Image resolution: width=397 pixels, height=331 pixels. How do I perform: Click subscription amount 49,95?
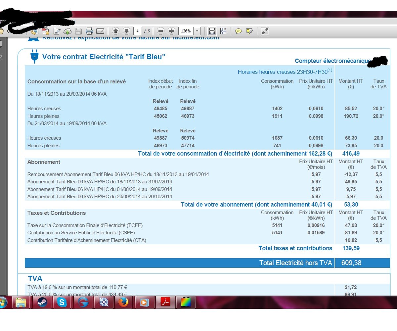(351, 182)
